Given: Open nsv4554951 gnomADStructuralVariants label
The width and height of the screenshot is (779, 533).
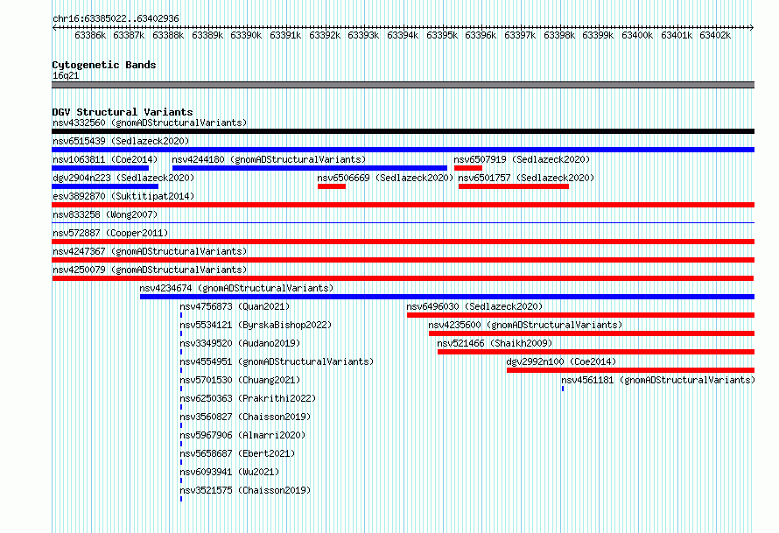Looking at the screenshot, I should 277,361.
